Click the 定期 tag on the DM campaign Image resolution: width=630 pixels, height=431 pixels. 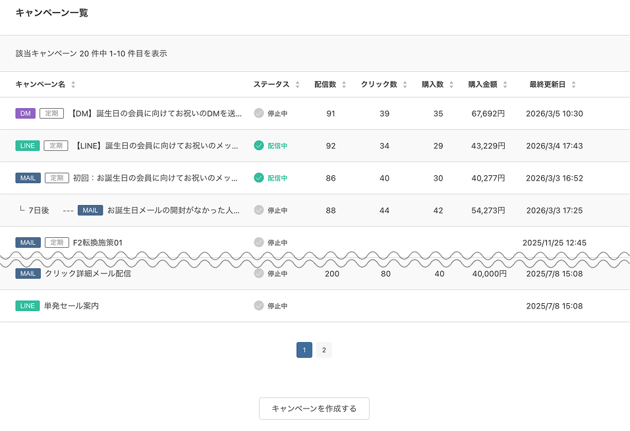pos(51,113)
